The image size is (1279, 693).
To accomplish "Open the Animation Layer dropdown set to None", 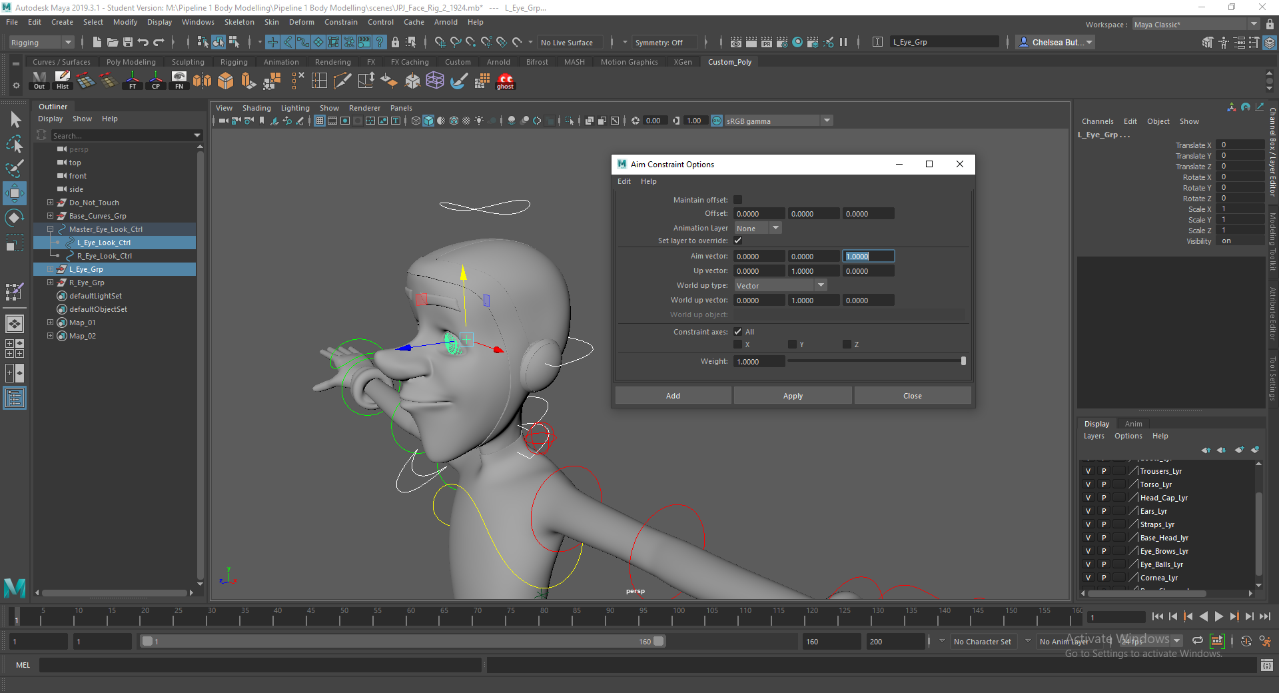I will click(757, 228).
